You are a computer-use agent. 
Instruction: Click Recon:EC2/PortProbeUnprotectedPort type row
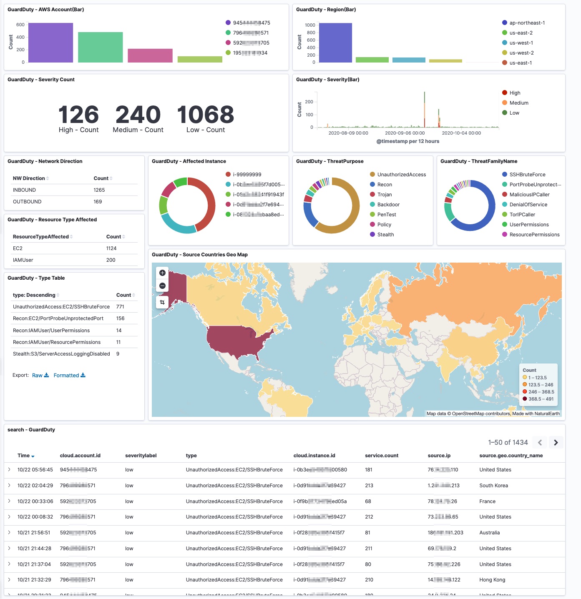[x=75, y=318]
